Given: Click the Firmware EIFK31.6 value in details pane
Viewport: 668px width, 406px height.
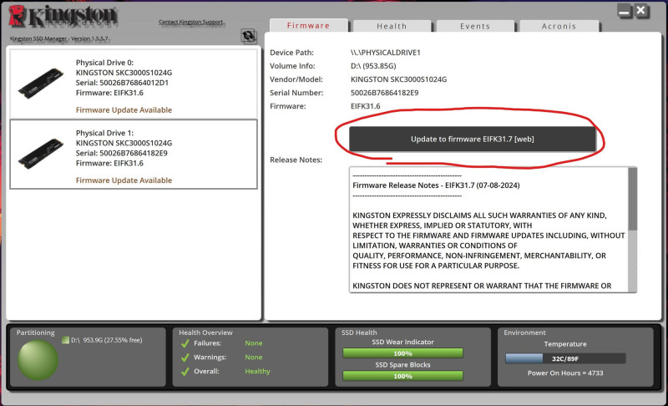Looking at the screenshot, I should 366,106.
